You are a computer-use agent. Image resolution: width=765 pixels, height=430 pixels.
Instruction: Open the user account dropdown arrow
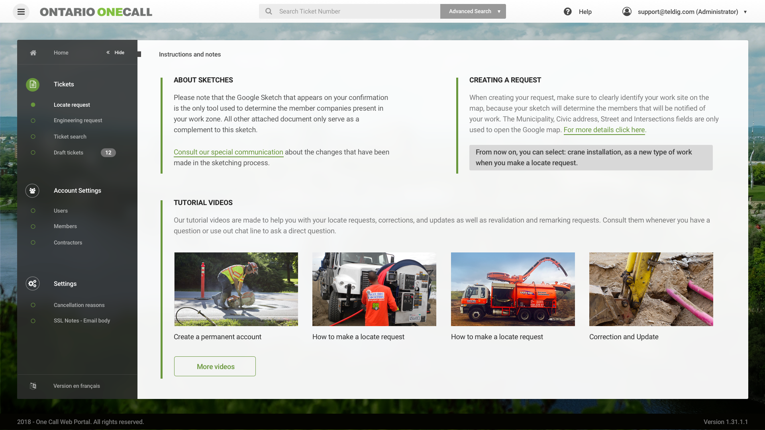click(x=745, y=12)
